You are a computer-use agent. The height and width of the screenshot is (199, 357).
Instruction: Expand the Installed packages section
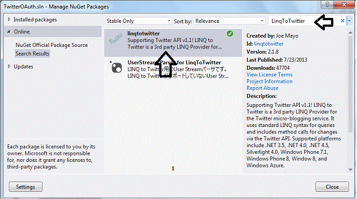(9, 20)
